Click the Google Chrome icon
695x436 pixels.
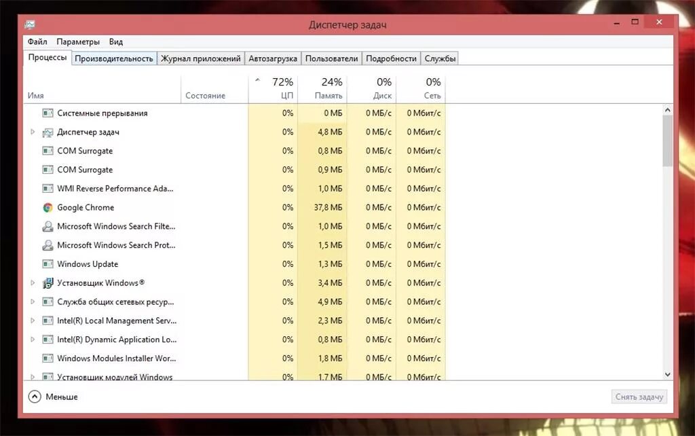coord(48,208)
